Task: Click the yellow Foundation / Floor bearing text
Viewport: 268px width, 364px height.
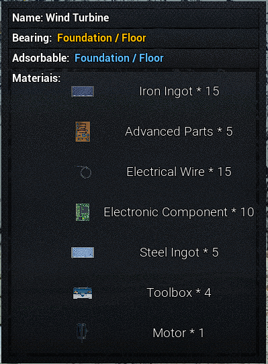Action: click(x=101, y=38)
